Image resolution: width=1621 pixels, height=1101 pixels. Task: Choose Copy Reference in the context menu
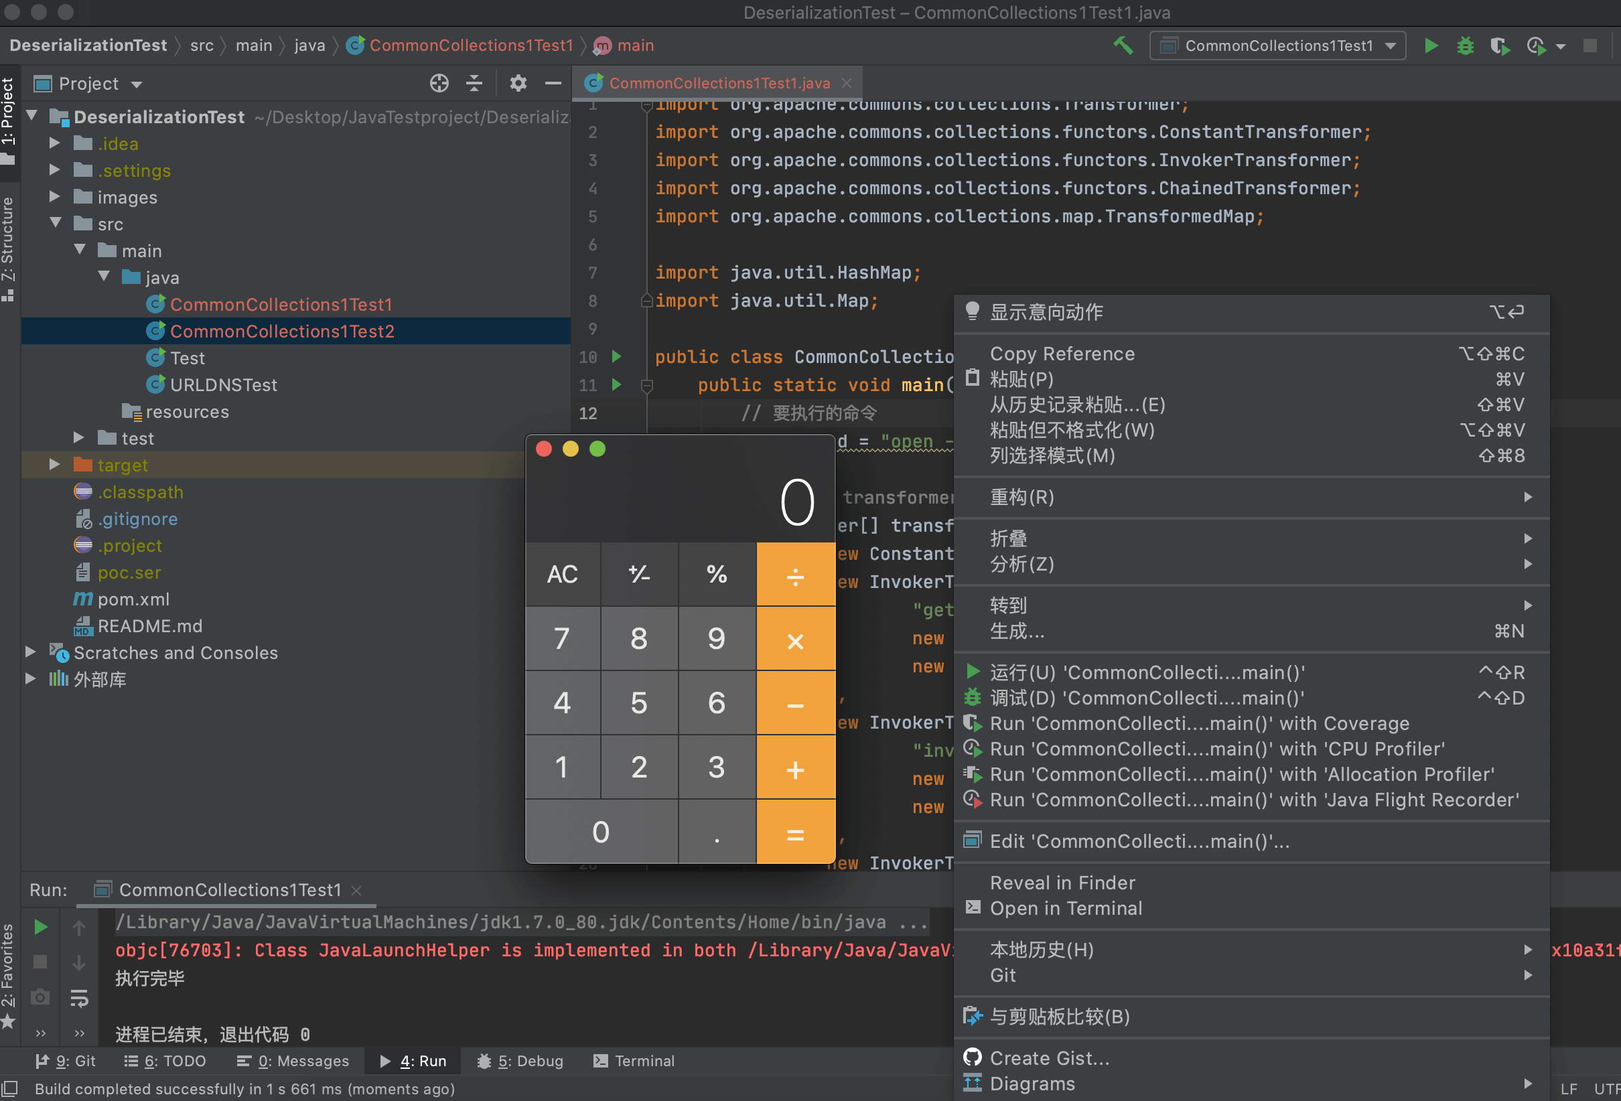[1251, 354]
